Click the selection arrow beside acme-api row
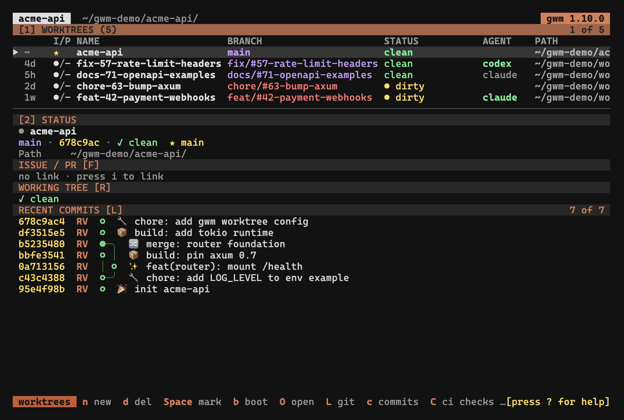Viewport: 624px width, 420px height. [16, 52]
